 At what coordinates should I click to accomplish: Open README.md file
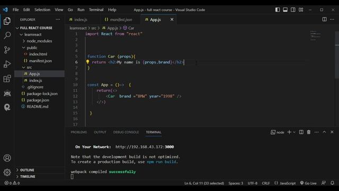coord(38,107)
